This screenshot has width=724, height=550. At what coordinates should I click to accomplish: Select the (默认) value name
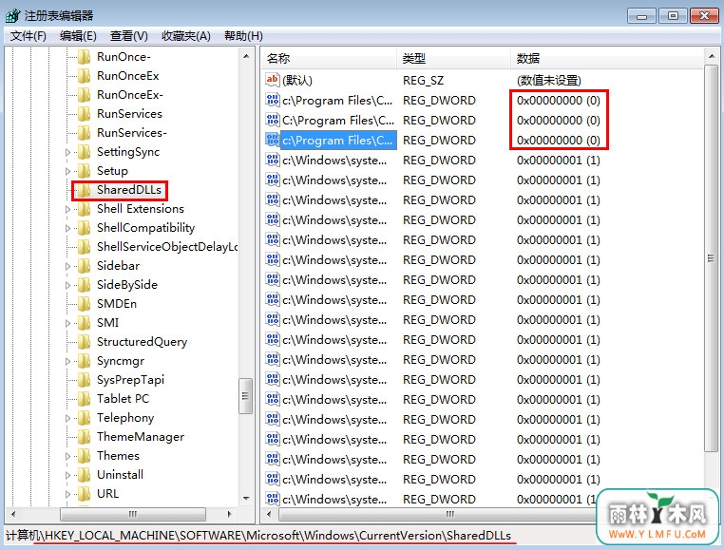click(x=297, y=81)
